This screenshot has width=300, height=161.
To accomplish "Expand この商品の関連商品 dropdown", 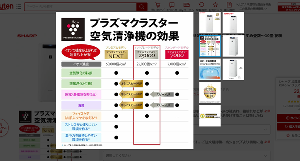I will pos(253,9).
